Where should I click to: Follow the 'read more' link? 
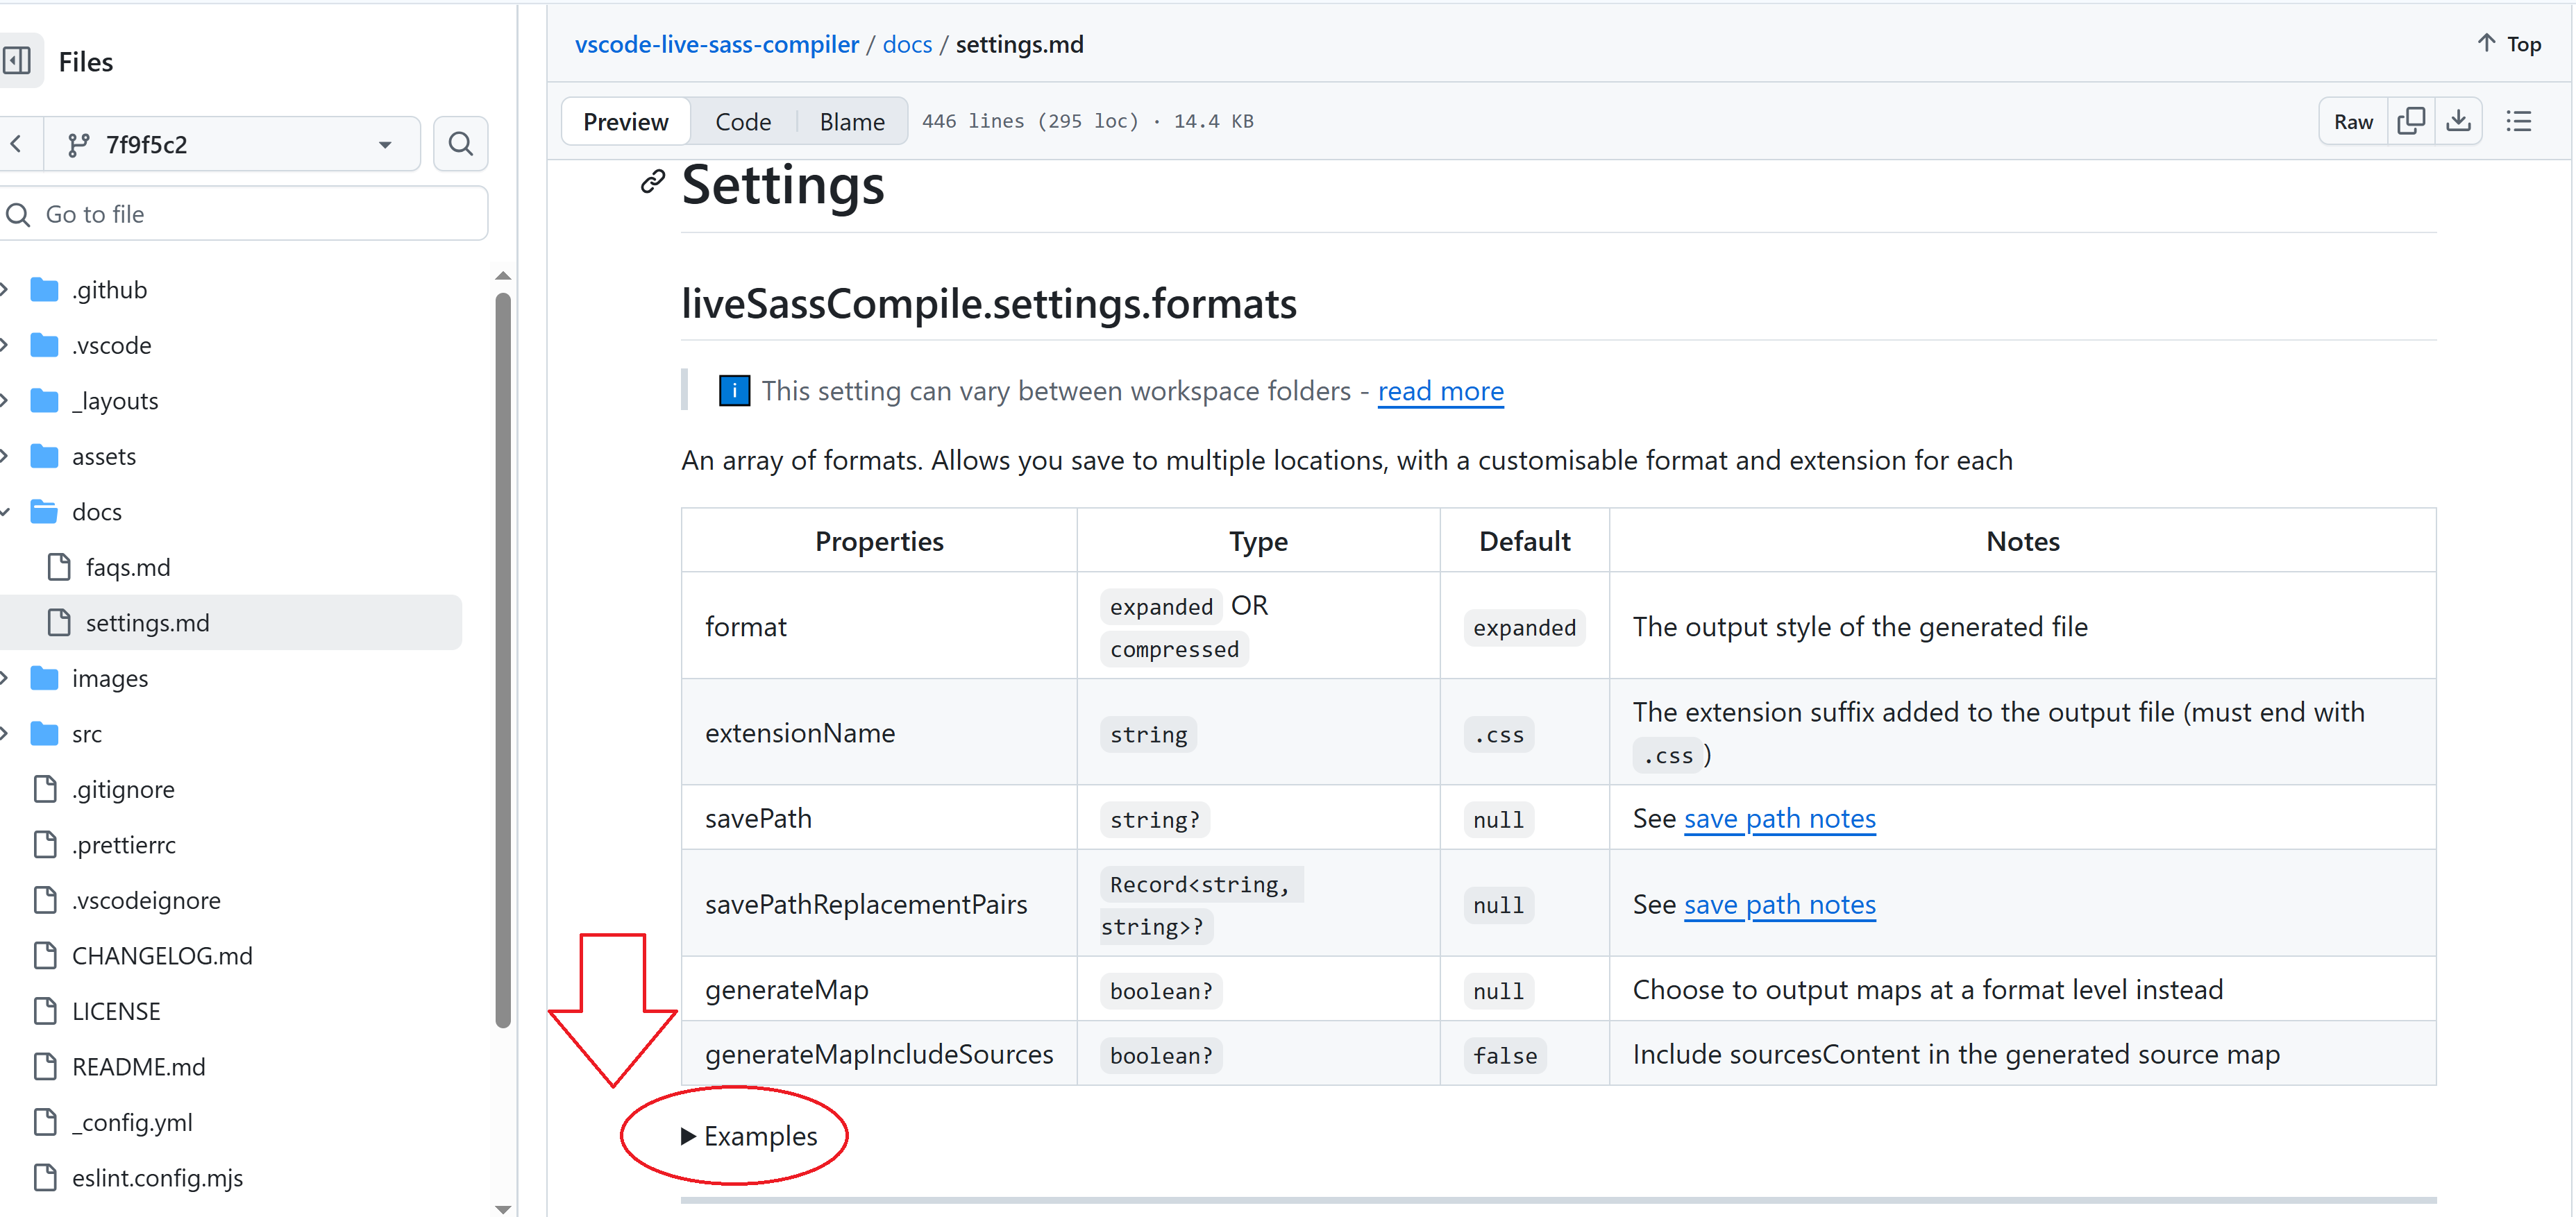pos(1440,391)
